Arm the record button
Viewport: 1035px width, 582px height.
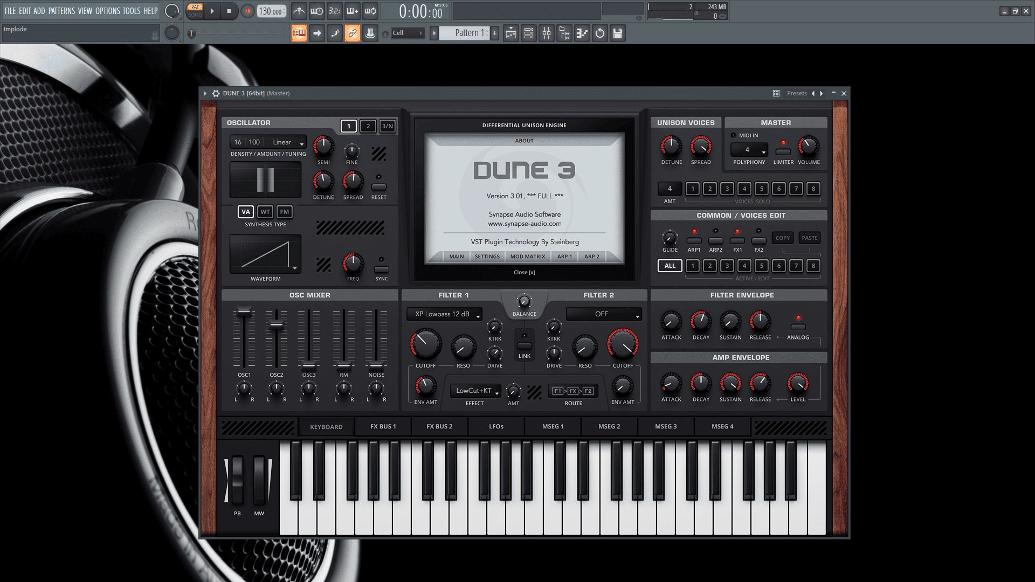tap(247, 11)
